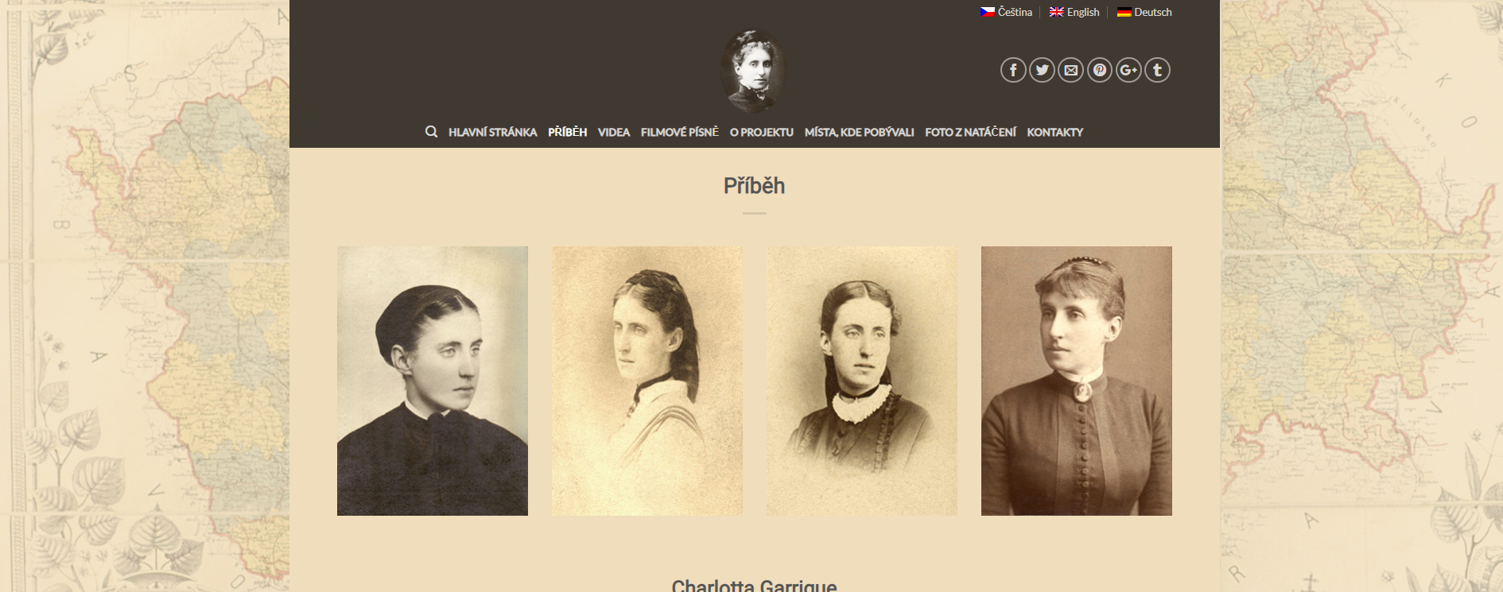1503x592 pixels.
Task: Switch language to Deutsch
Action: click(1144, 12)
